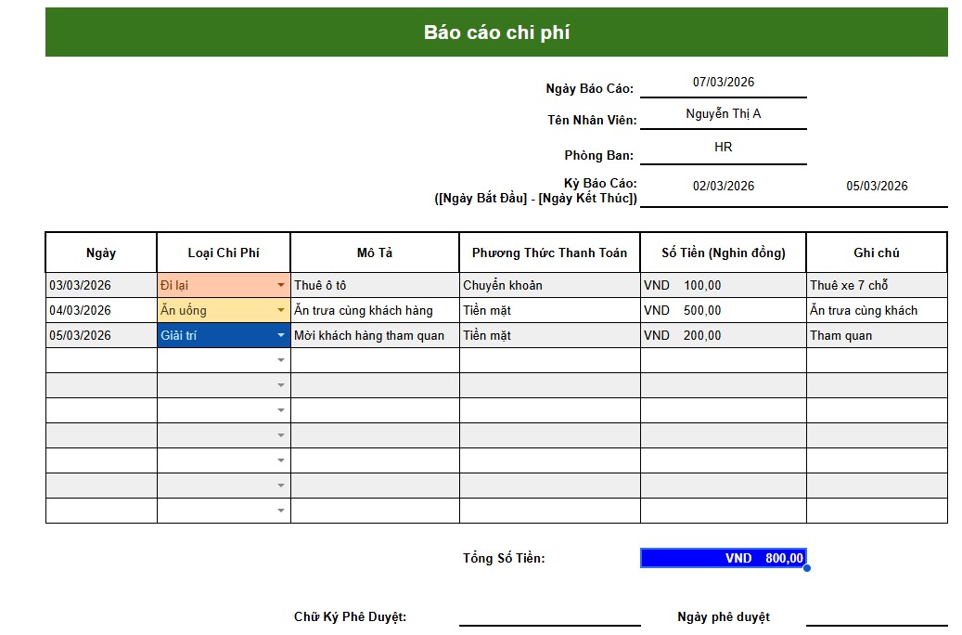
Task: Select table date cell 03/03/2026
Action: 101,285
